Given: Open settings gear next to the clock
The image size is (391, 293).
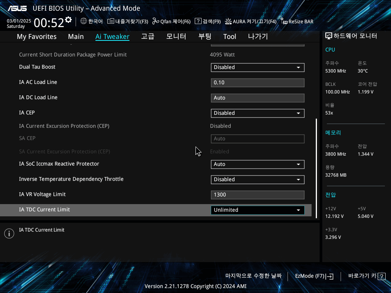Looking at the screenshot, I should 68,20.
